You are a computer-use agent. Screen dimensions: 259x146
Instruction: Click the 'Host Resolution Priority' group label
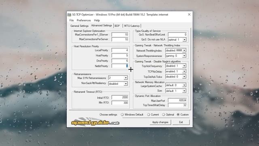click(x=86, y=46)
